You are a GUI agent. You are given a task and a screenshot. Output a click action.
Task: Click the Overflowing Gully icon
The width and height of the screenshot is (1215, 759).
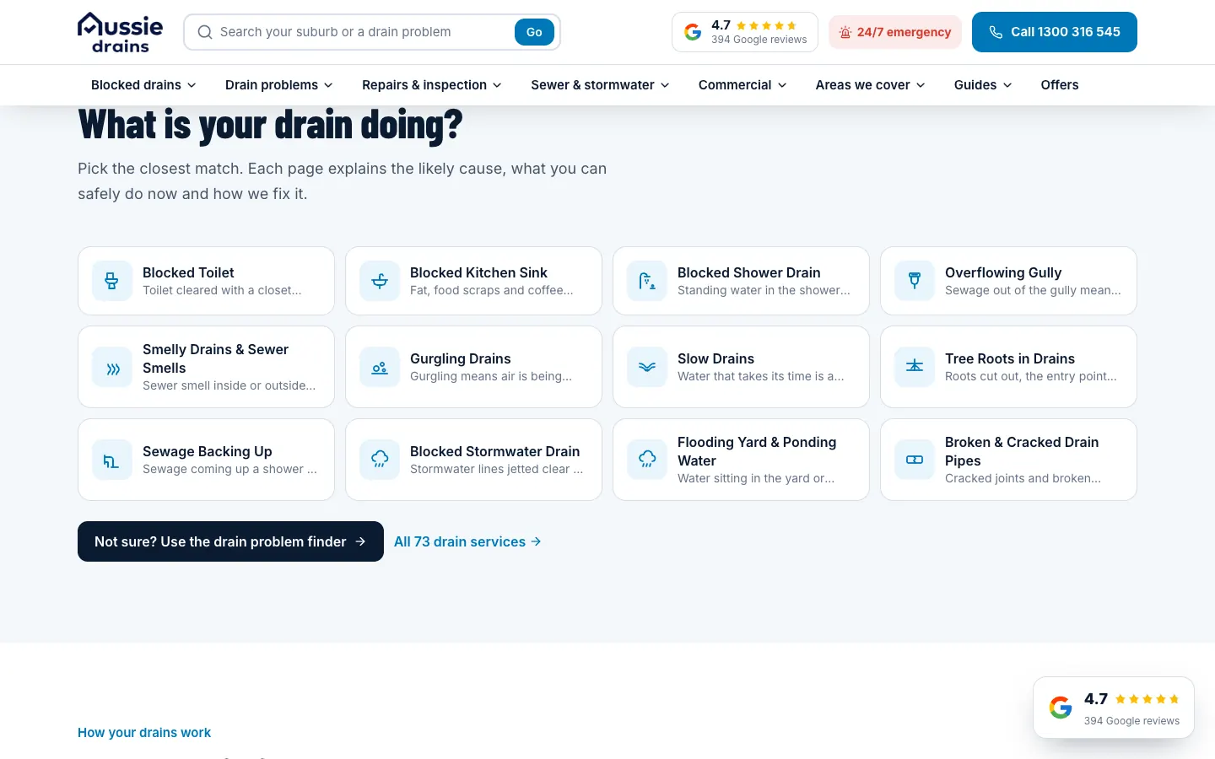(915, 281)
